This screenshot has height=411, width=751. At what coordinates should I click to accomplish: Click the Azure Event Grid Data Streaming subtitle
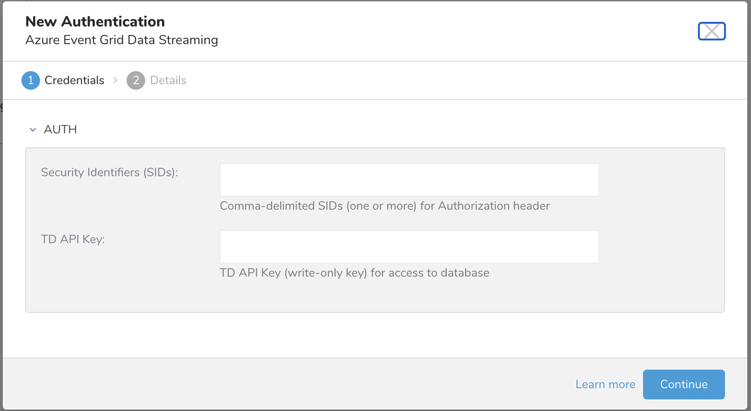click(x=121, y=40)
